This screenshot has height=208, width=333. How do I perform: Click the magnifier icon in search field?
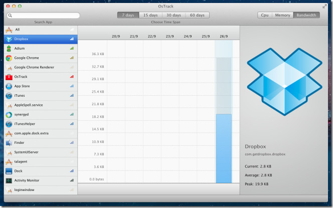pyautogui.click(x=10, y=15)
